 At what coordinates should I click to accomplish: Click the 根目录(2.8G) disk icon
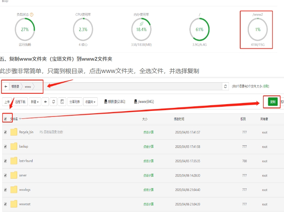106,102
